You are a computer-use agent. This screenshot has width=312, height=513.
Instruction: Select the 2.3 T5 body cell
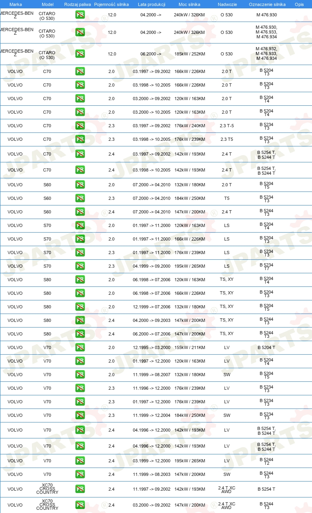pyautogui.click(x=227, y=139)
